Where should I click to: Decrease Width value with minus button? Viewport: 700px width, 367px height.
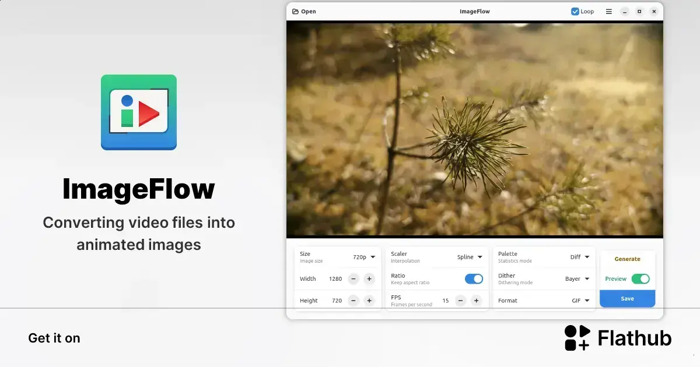[353, 279]
